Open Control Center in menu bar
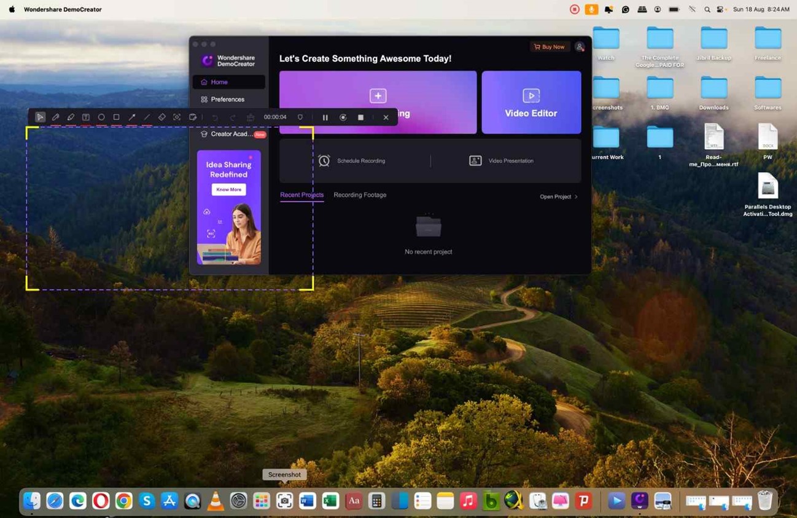This screenshot has height=518, width=797. coord(721,9)
